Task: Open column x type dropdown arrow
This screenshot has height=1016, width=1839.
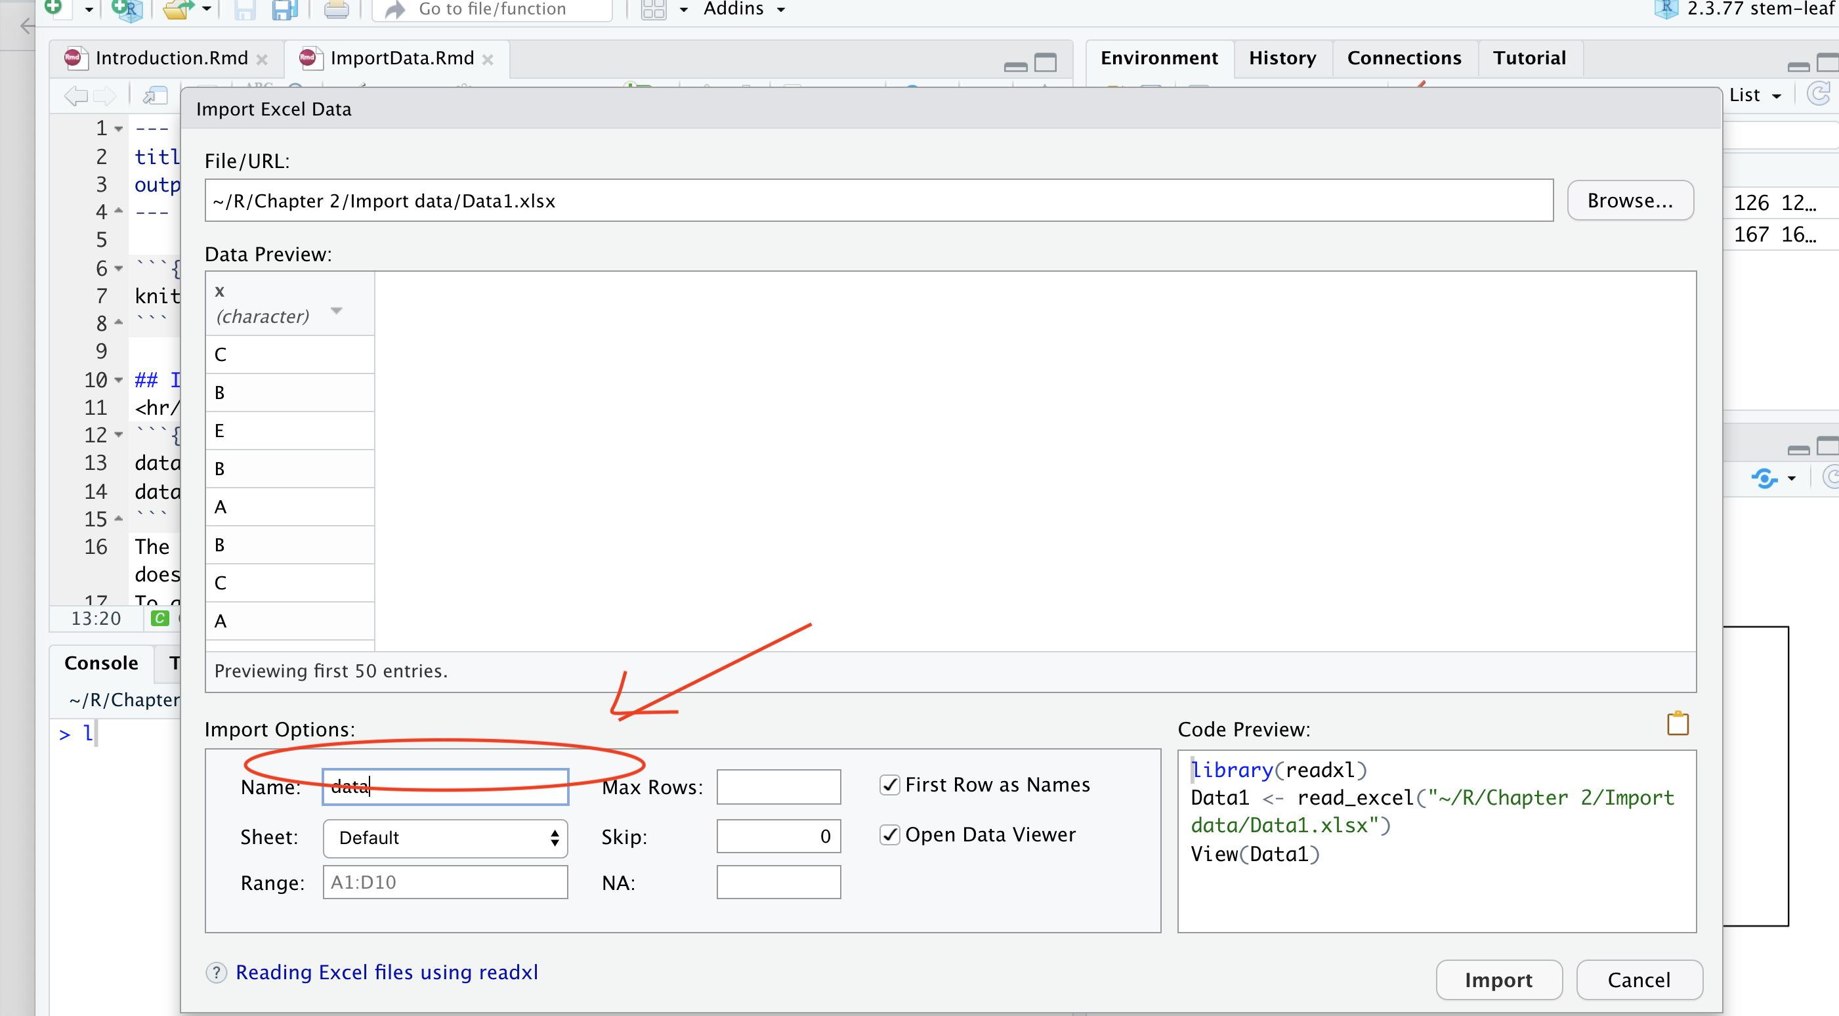Action: tap(336, 311)
